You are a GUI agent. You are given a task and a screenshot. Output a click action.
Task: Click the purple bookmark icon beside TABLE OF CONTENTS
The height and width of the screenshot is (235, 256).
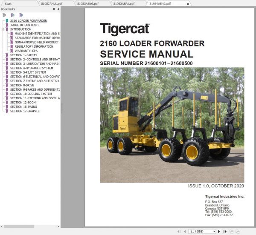[x=7, y=25]
